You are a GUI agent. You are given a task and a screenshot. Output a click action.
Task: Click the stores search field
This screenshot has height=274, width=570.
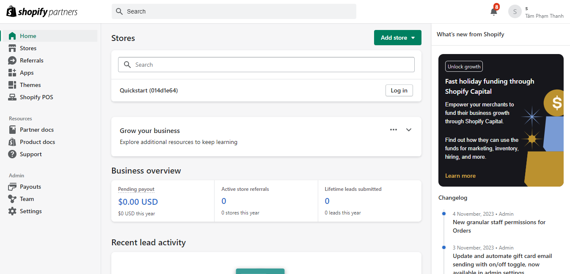coord(266,64)
